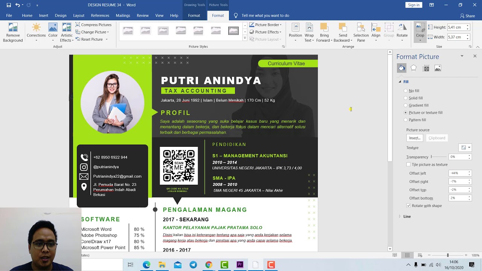Switch to the Design tab

click(61, 15)
